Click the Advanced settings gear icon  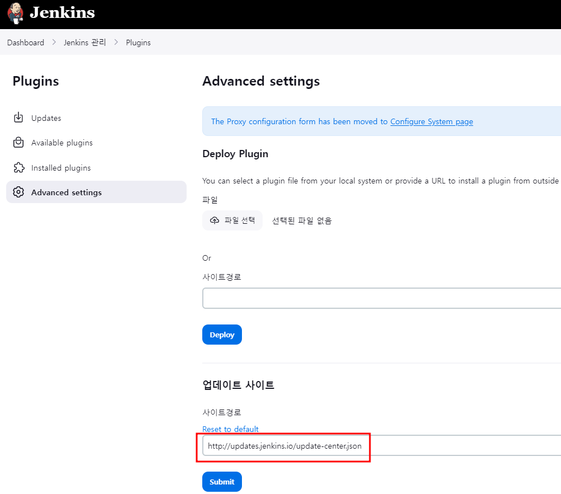[18, 192]
